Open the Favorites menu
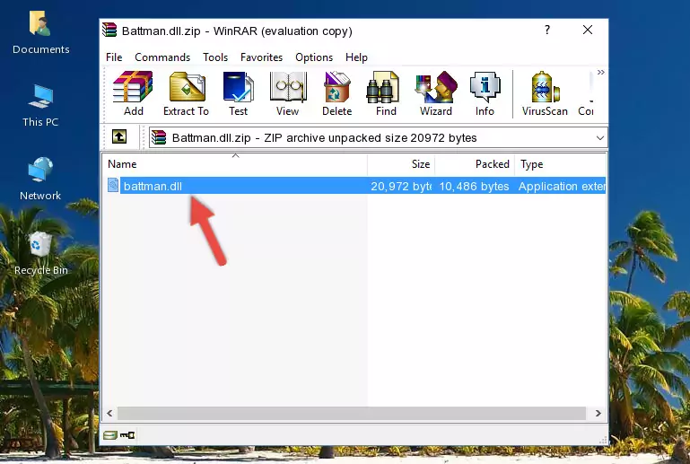Viewport: 690px width, 464px height. (261, 57)
